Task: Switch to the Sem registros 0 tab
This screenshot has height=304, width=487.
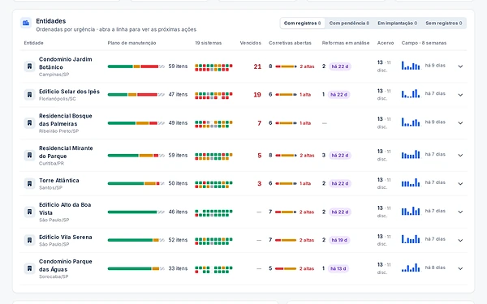Action: 443,24
